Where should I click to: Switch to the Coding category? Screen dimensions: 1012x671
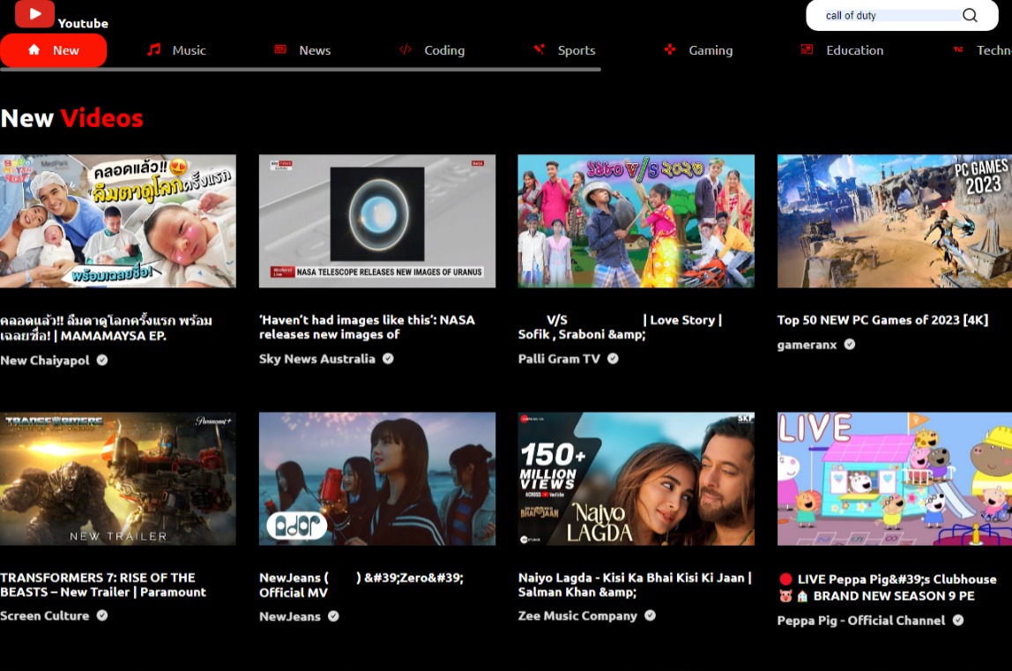pos(432,50)
